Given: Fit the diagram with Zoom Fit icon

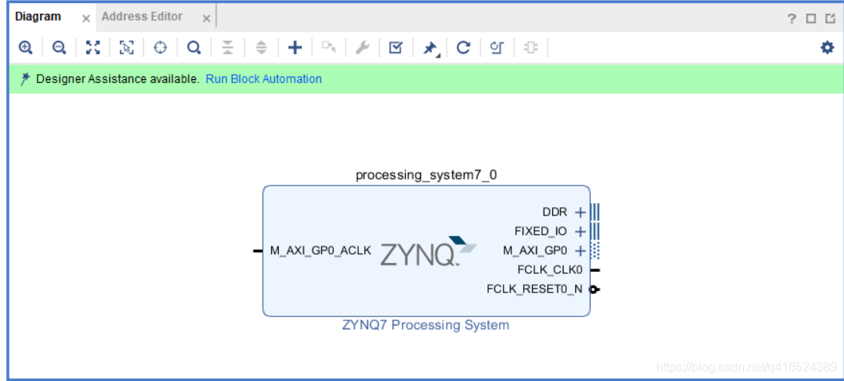Looking at the screenshot, I should 93,48.
